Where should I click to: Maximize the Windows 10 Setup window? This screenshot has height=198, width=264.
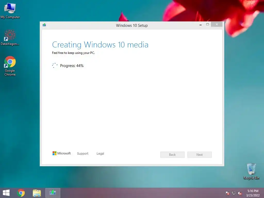208,24
